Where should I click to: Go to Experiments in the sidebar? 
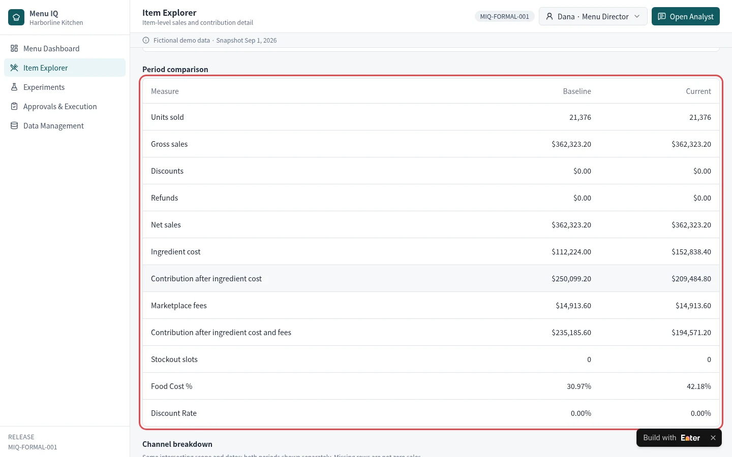coord(65,87)
